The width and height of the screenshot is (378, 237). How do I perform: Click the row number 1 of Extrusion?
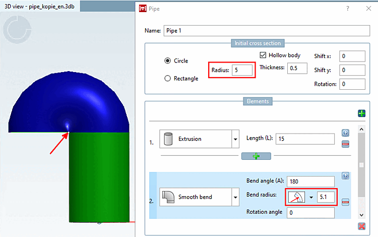click(x=151, y=143)
